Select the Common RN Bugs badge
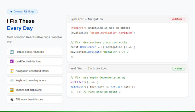This screenshot has width=195, height=112. (22, 11)
